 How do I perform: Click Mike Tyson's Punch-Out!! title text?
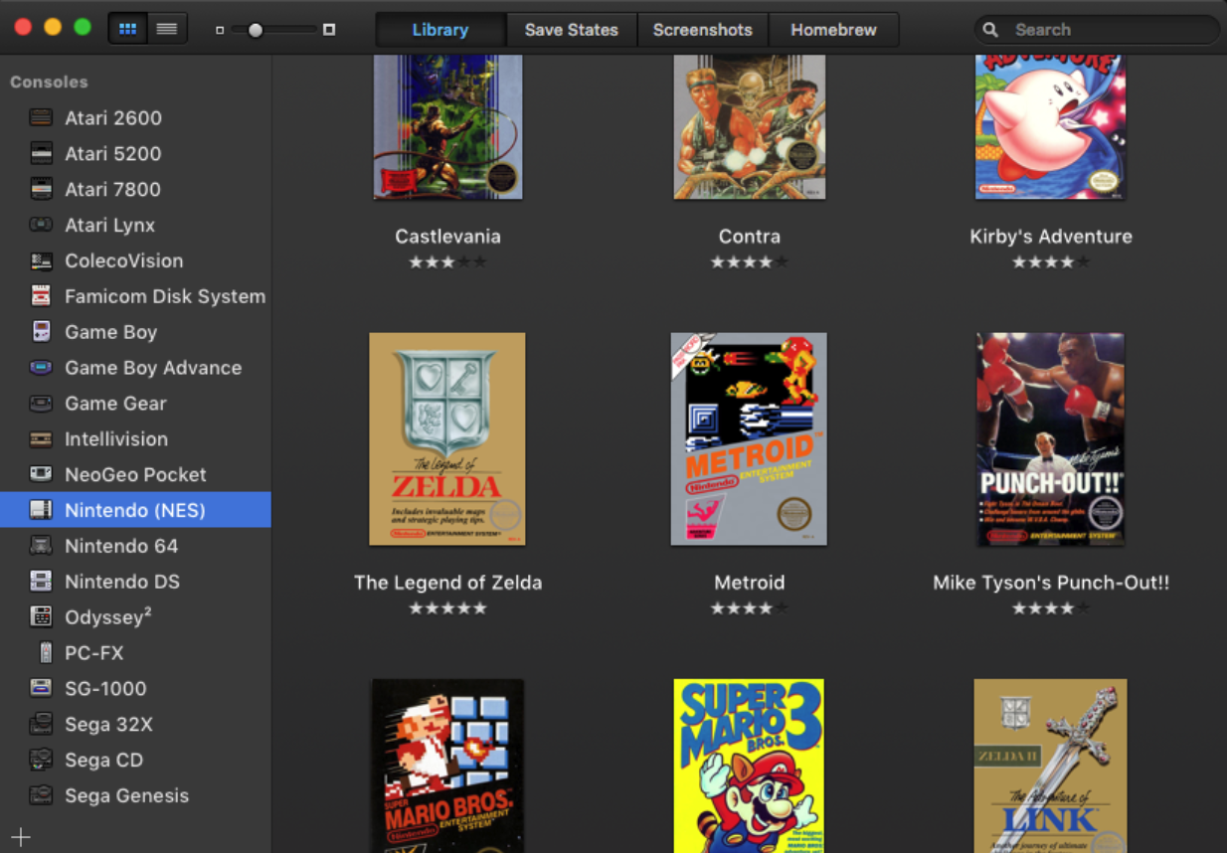(1051, 584)
